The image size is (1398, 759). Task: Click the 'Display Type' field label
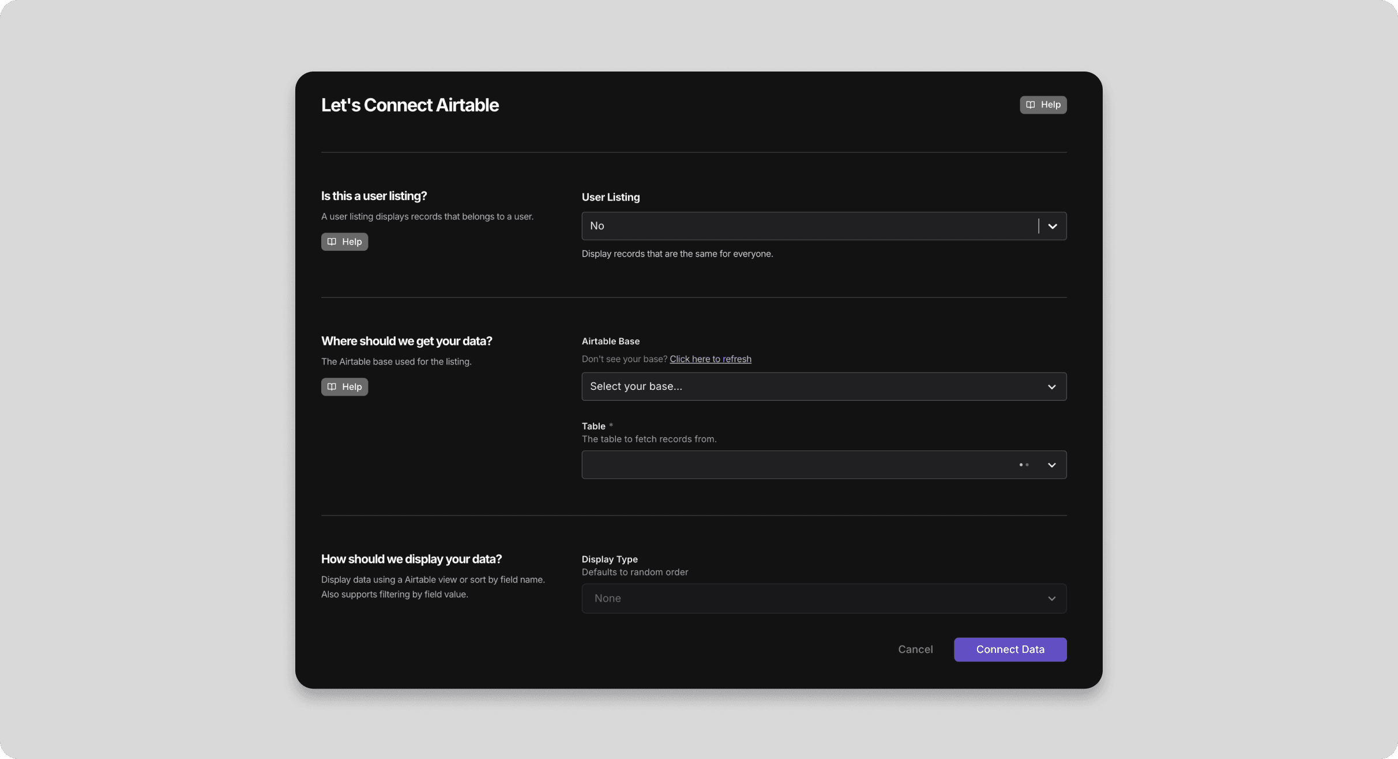click(610, 559)
